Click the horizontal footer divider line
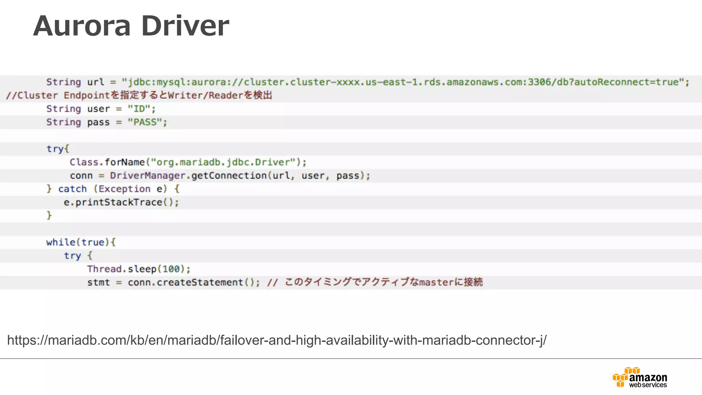 pyautogui.click(x=351, y=359)
